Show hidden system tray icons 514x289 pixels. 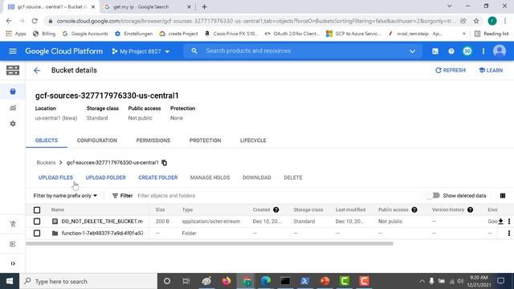click(x=422, y=281)
